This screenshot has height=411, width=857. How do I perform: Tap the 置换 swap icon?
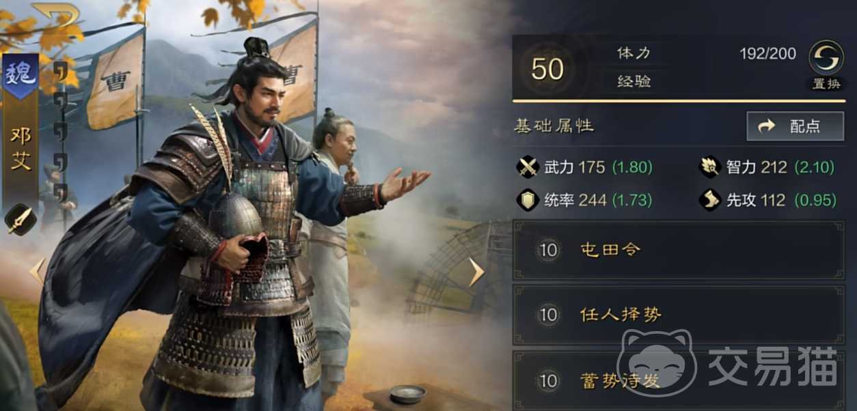tap(826, 58)
